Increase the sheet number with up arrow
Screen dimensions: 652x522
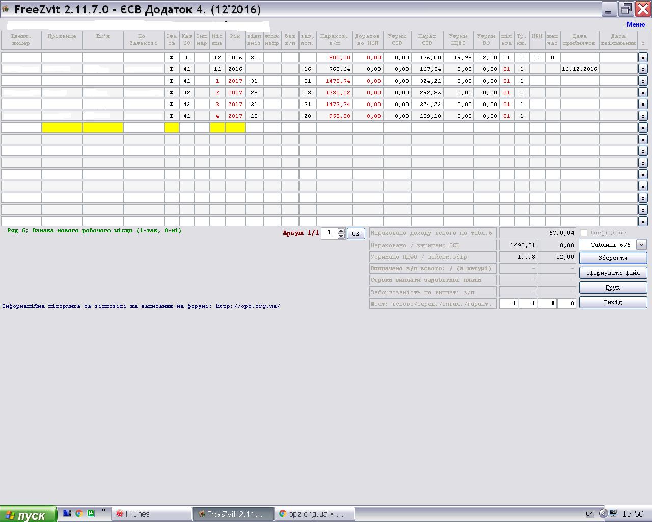[341, 231]
